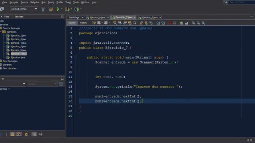This screenshot has width=255, height=143.
Task: Select Ejercicio_4.java in project tree
Action: 19,43
